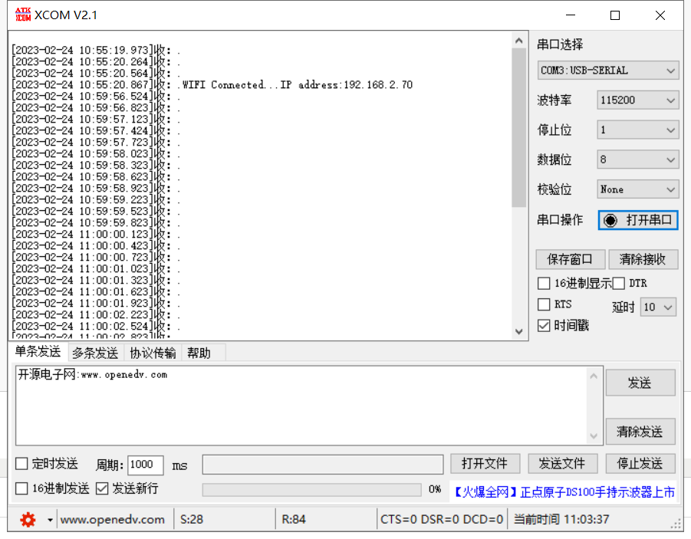Click the 清除接收 clear receive button

(x=643, y=259)
